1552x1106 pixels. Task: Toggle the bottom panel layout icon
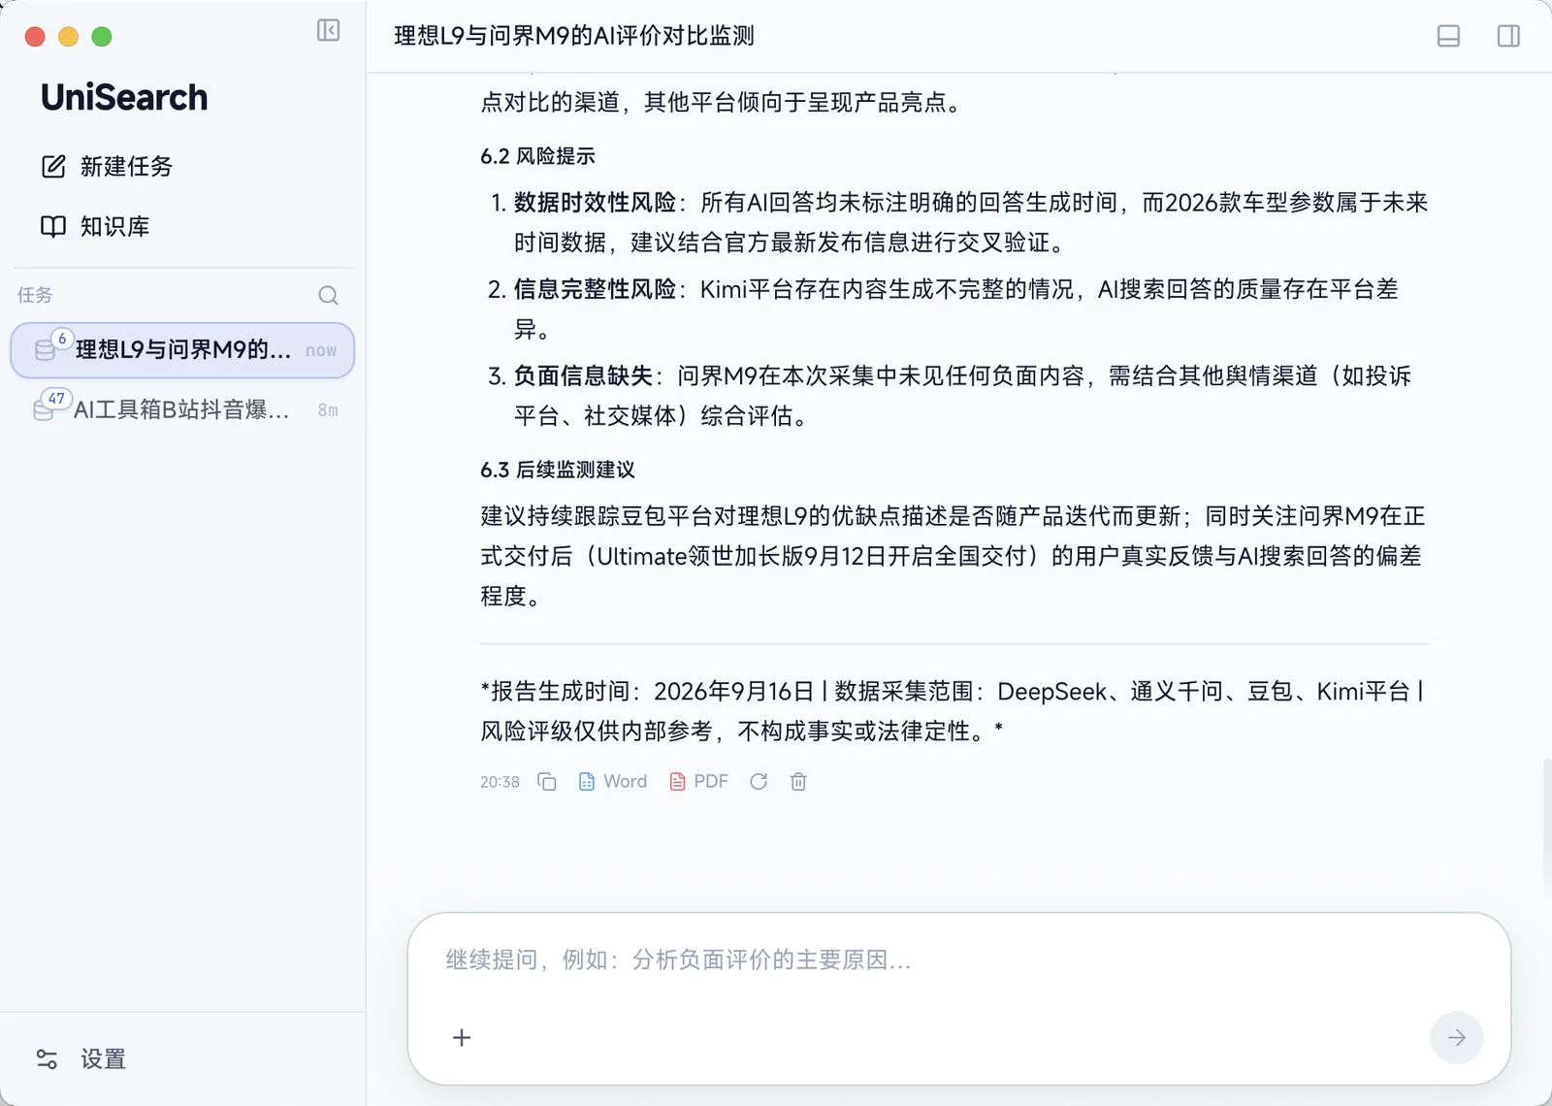click(1448, 36)
